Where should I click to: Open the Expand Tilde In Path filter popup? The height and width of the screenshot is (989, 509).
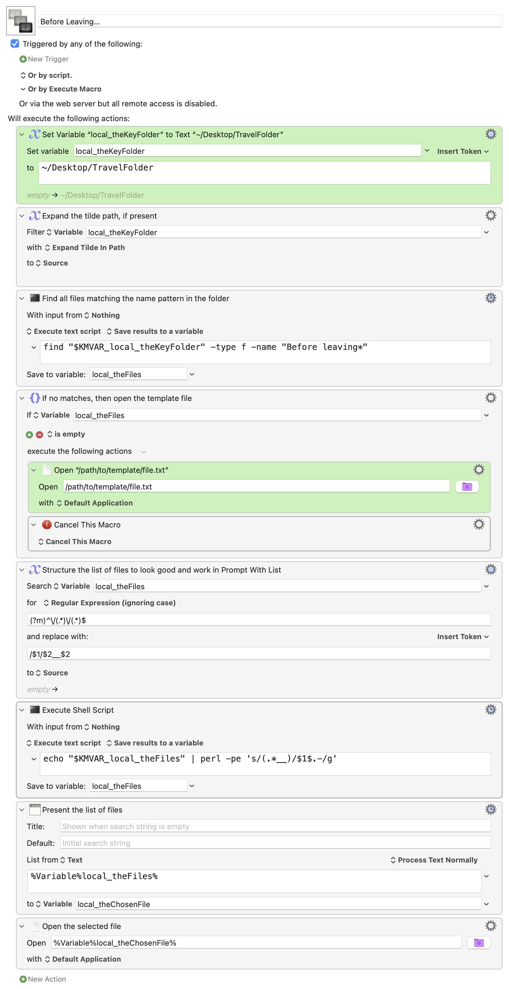tap(85, 248)
